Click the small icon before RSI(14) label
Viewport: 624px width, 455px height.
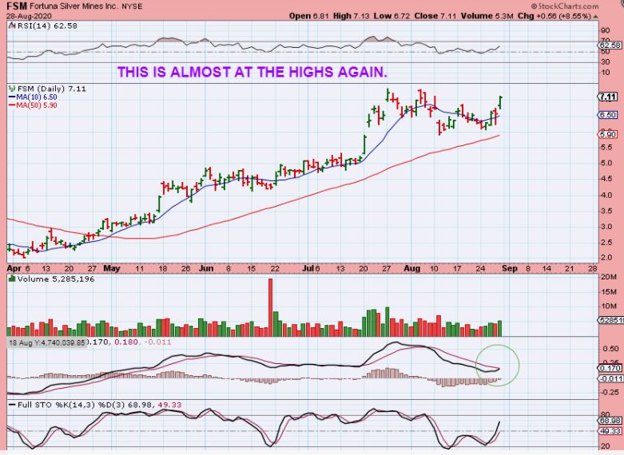[x=11, y=26]
